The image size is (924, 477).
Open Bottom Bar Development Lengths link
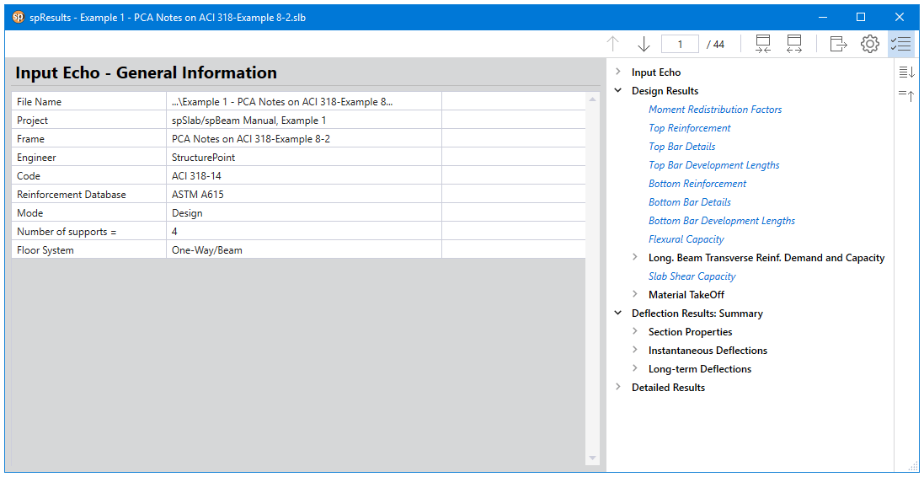coord(722,221)
